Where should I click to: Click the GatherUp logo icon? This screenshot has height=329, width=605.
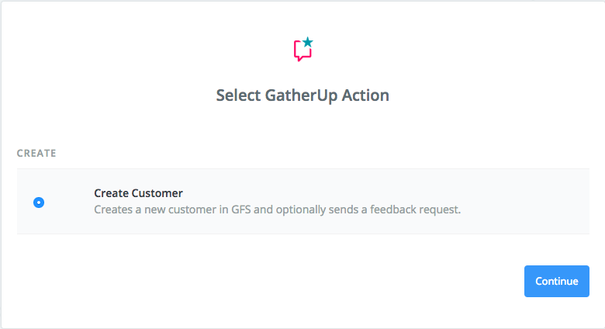(x=302, y=49)
